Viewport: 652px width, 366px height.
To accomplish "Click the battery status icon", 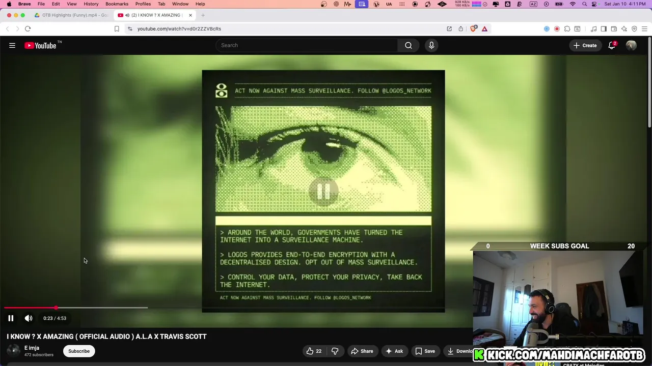I will coord(559,4).
